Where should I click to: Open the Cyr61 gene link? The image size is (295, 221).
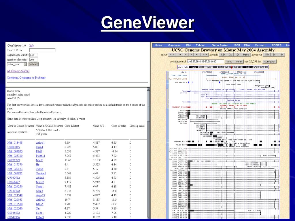(39, 147)
